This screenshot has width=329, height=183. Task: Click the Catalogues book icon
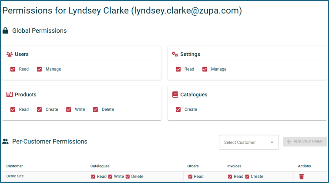click(175, 95)
